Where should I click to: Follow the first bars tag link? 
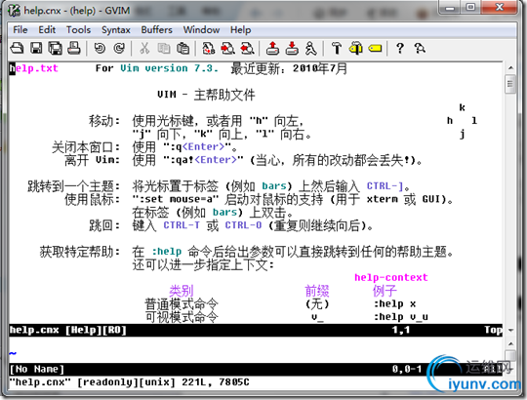(x=274, y=186)
